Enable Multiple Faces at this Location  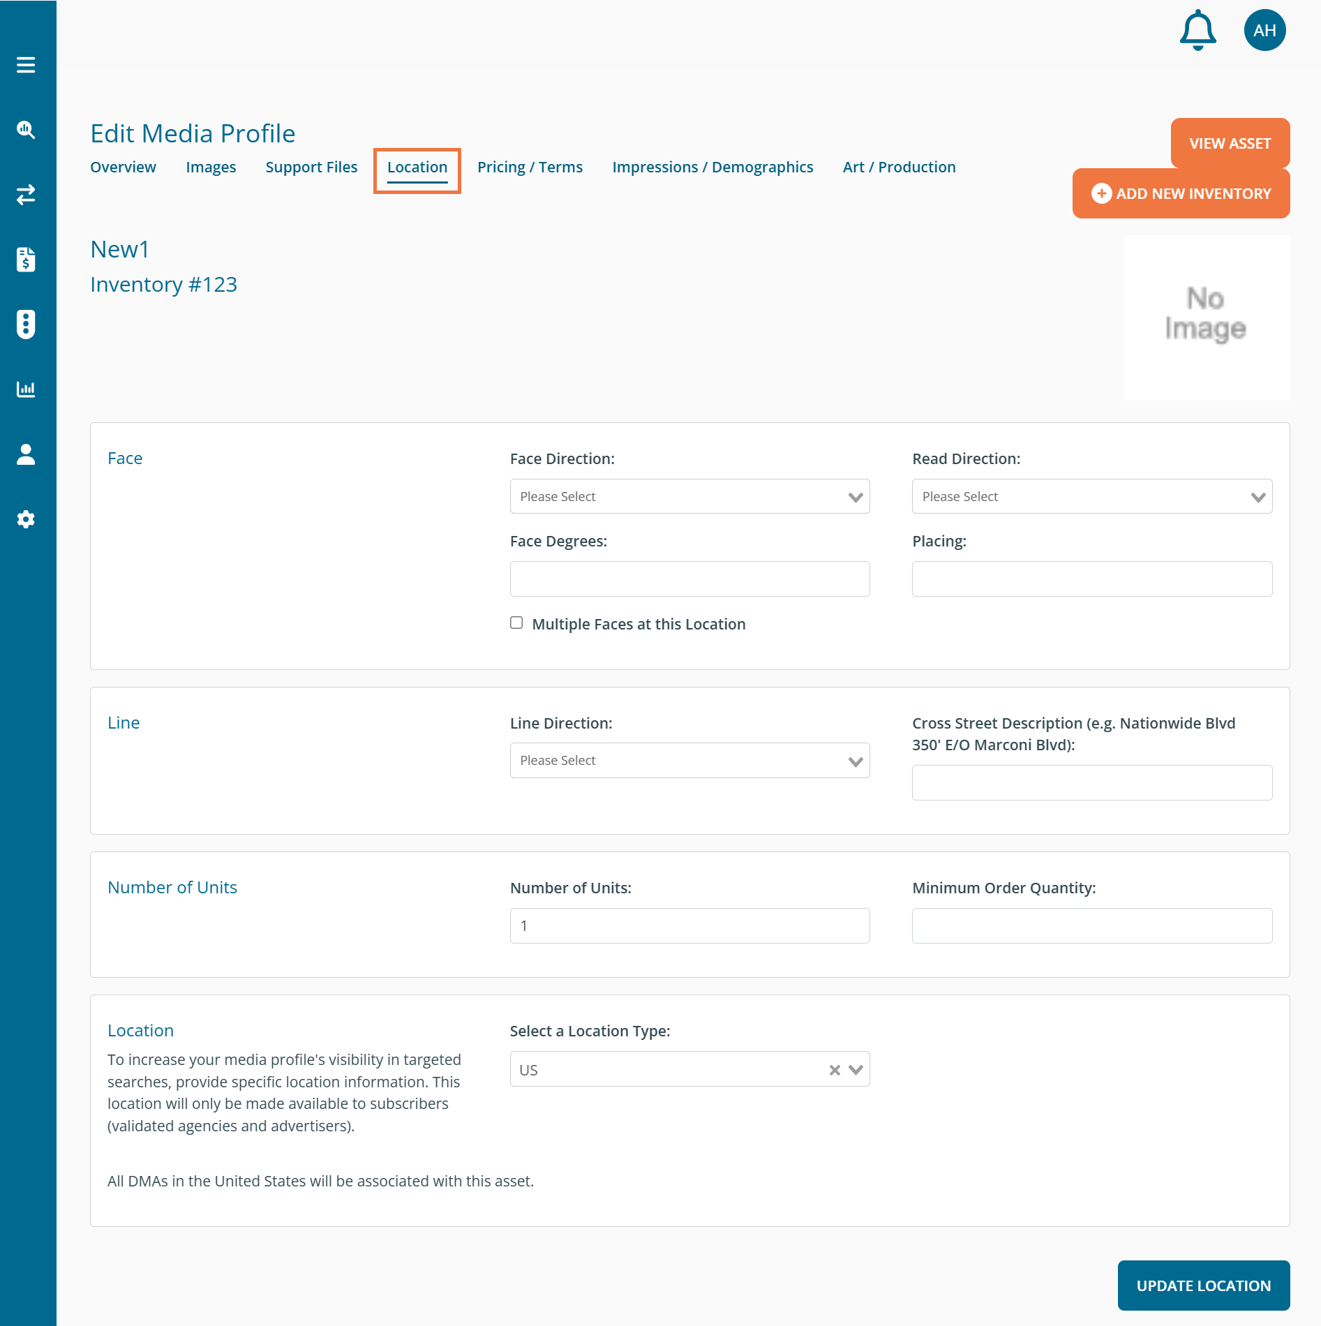(x=516, y=623)
